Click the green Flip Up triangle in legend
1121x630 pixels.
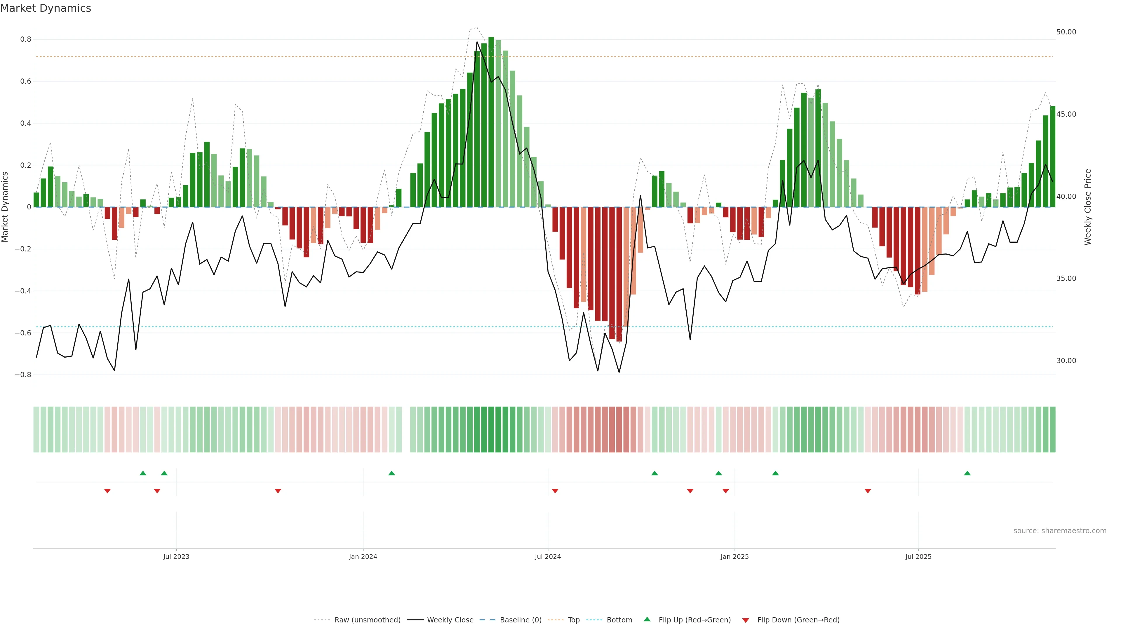(x=647, y=619)
